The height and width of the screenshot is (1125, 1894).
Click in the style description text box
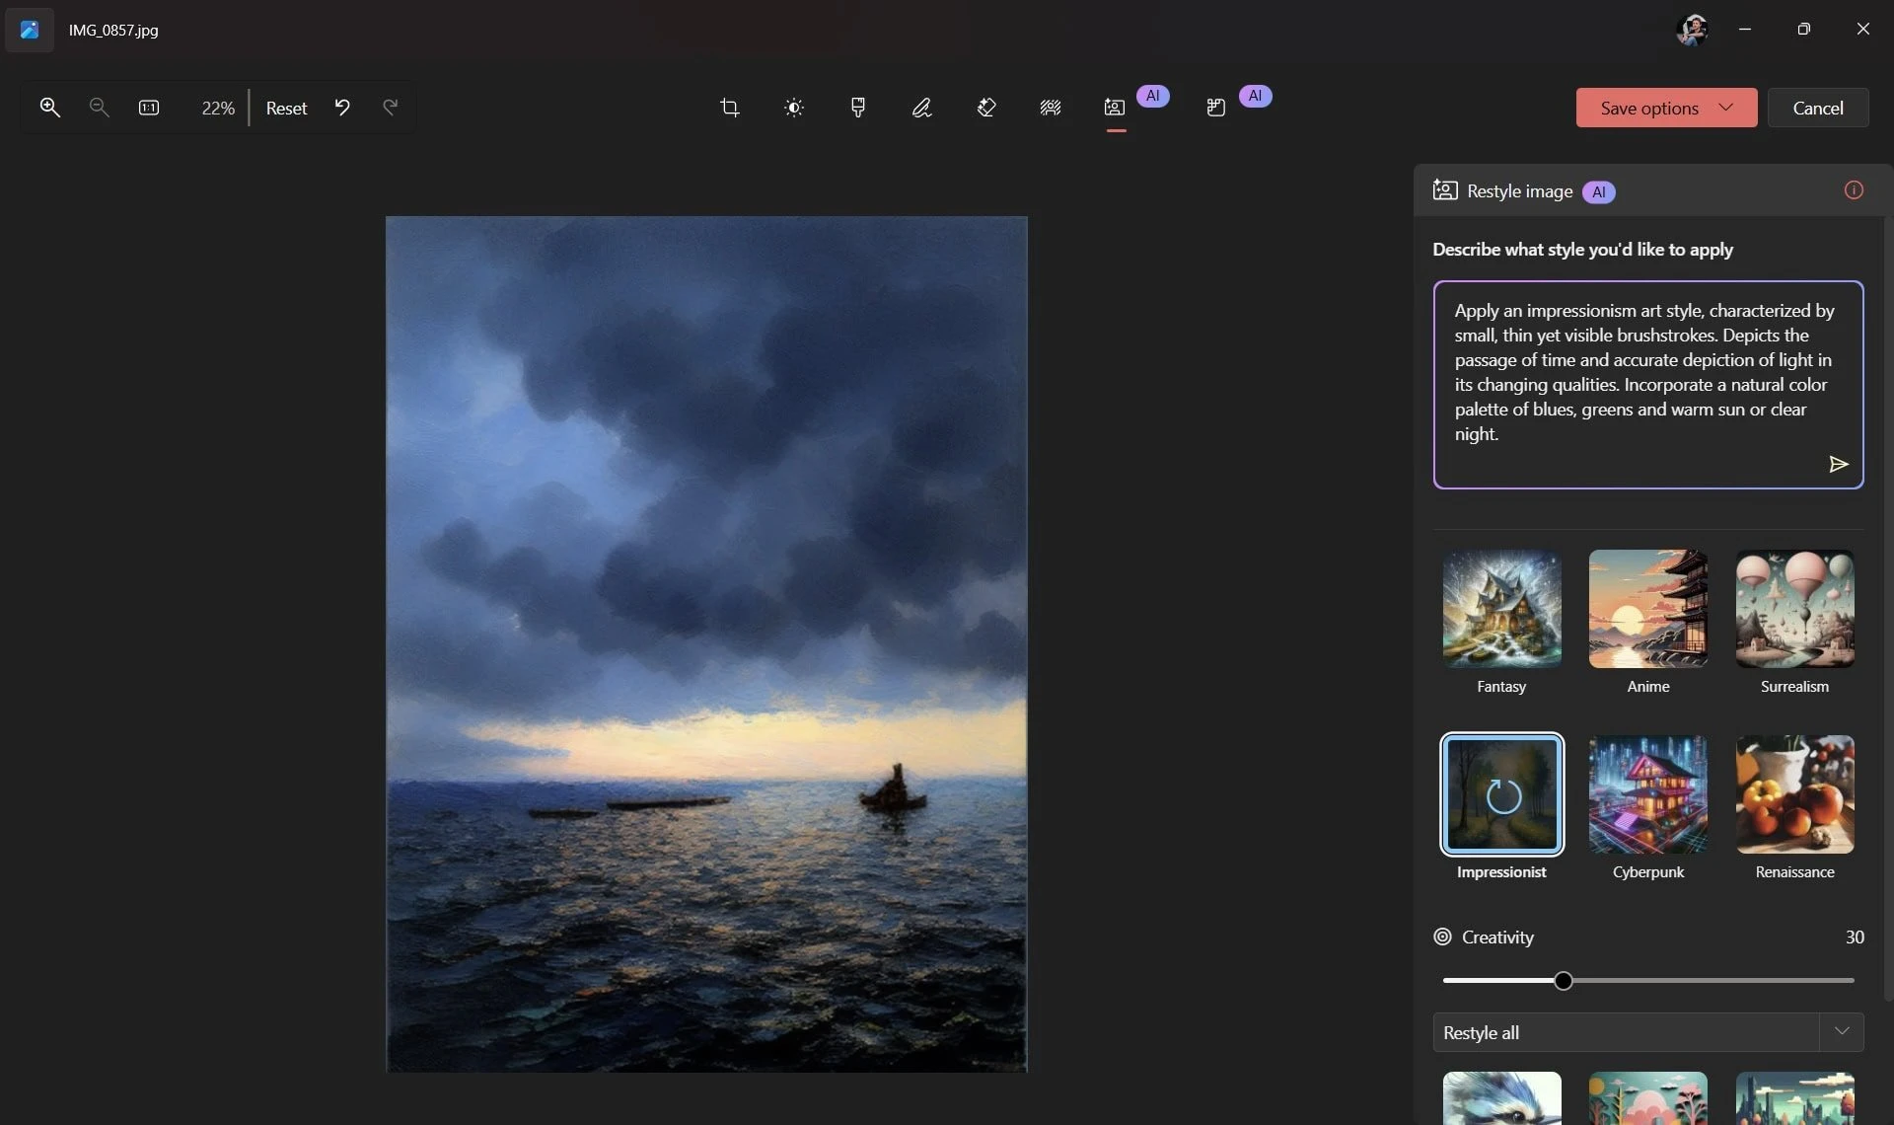[x=1647, y=385]
